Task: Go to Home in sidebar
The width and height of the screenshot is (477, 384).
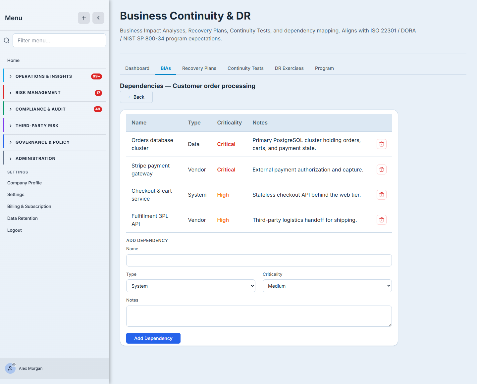Action: coord(13,60)
